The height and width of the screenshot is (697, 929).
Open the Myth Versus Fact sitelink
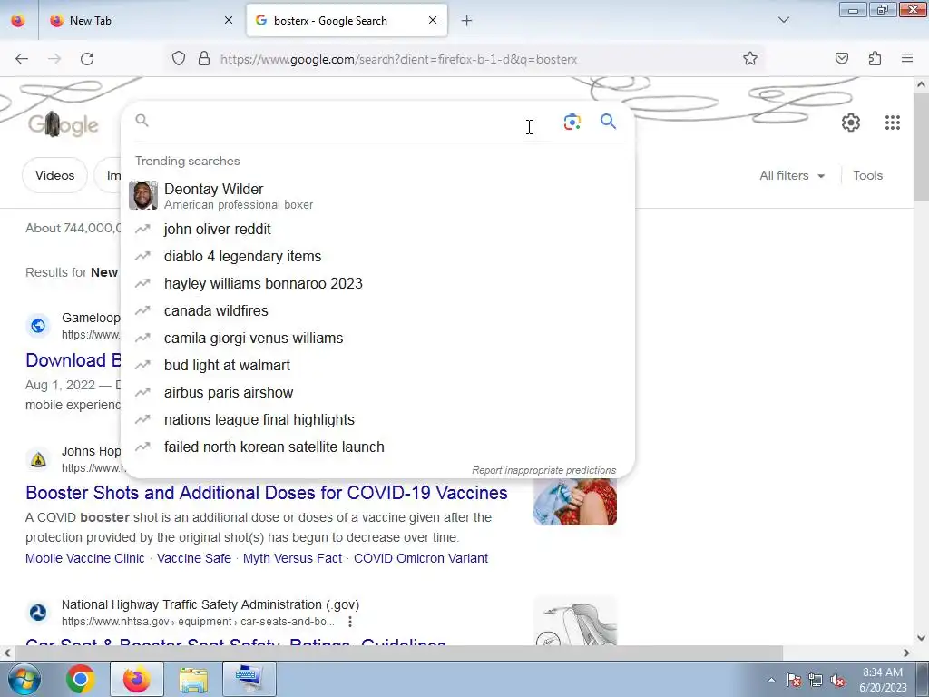[x=292, y=558]
